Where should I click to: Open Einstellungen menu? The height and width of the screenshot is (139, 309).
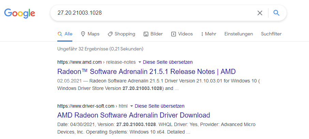click(238, 34)
